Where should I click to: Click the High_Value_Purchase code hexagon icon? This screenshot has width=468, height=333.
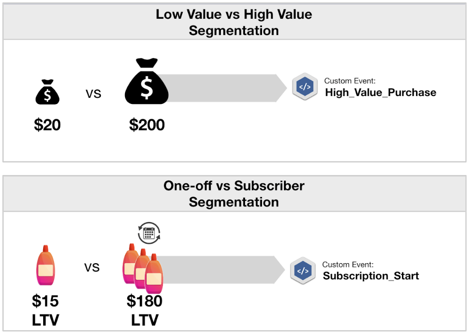305,87
